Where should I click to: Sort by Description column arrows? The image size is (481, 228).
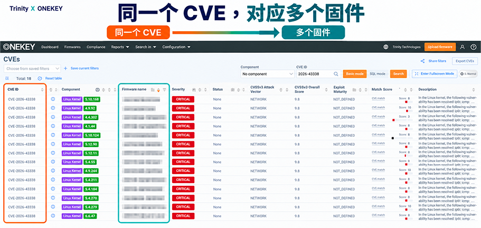[x=474, y=90]
